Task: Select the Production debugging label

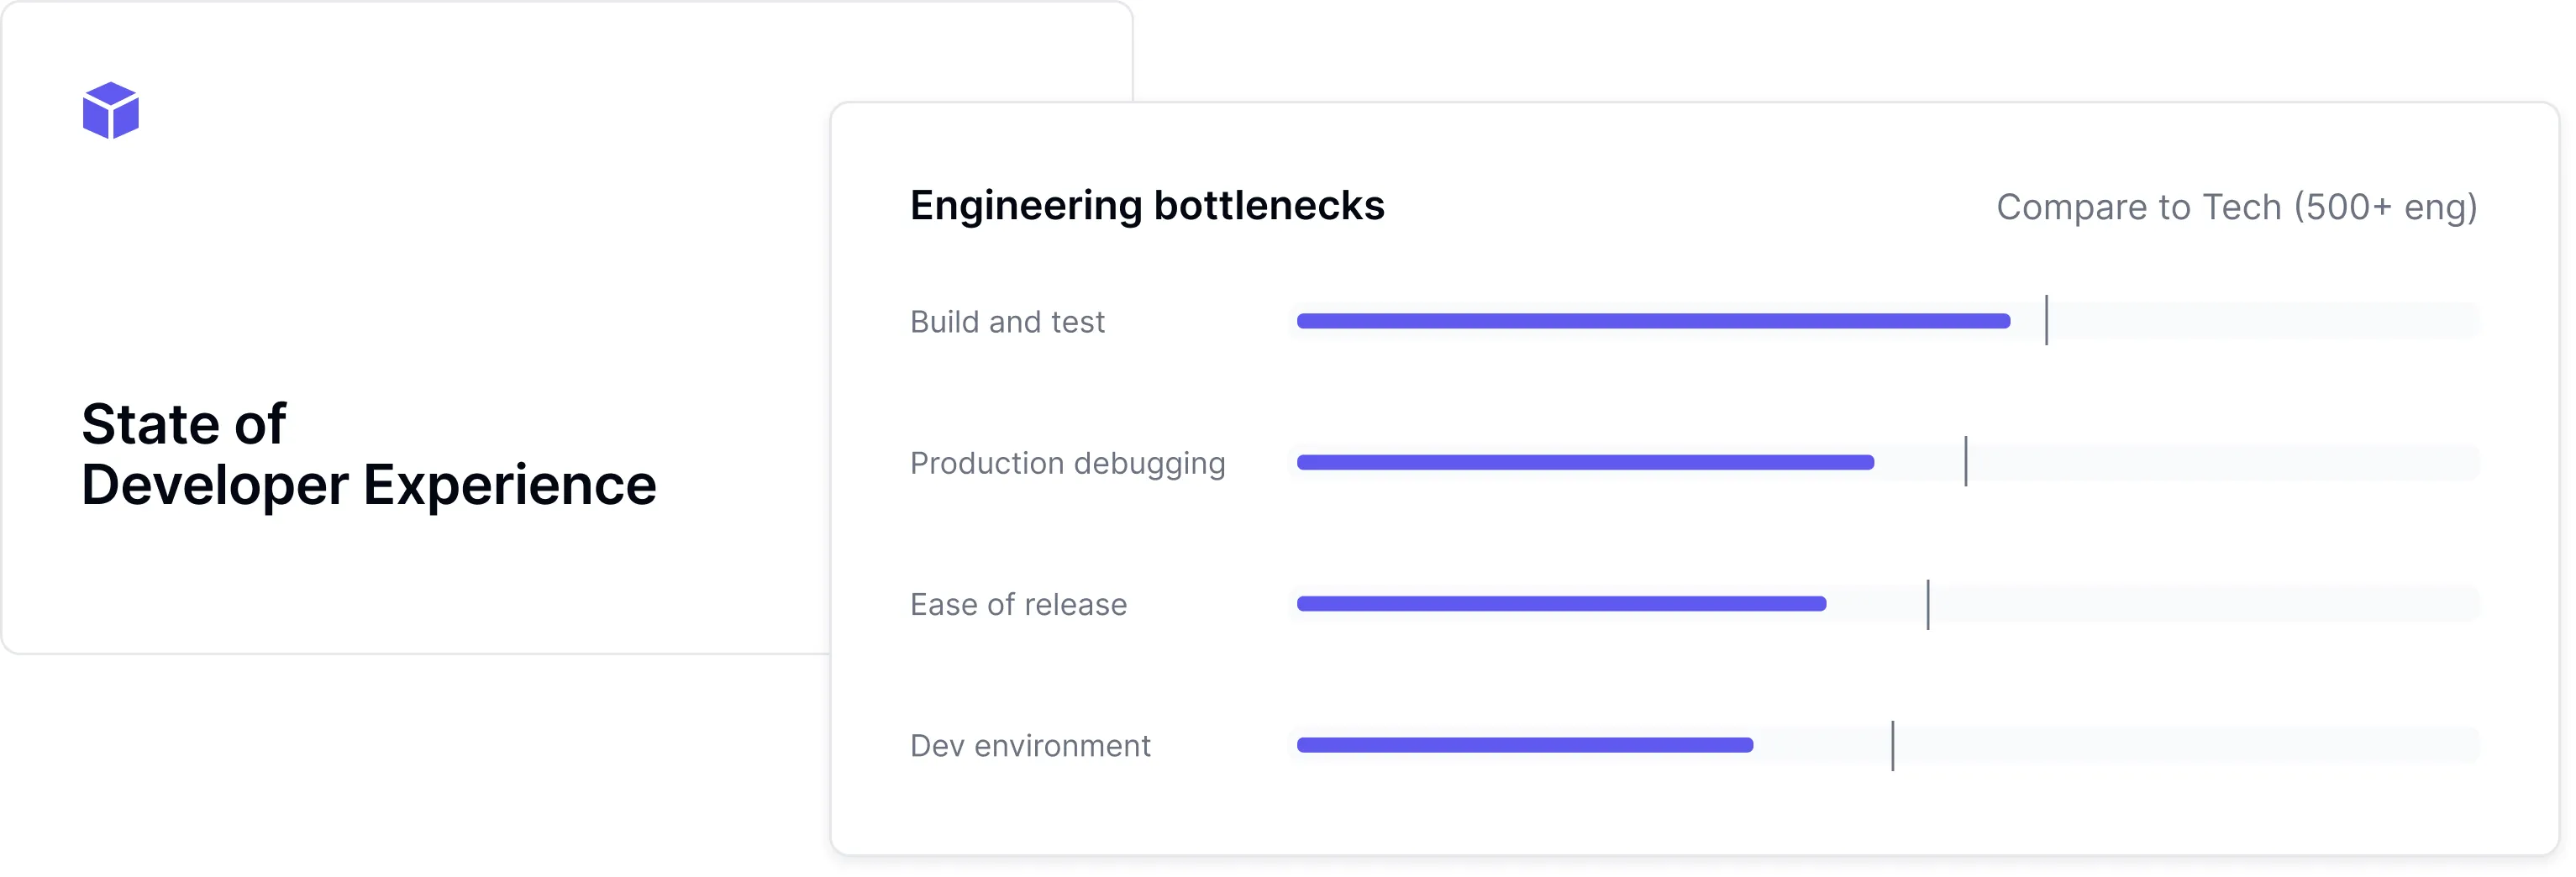Action: [x=1067, y=463]
